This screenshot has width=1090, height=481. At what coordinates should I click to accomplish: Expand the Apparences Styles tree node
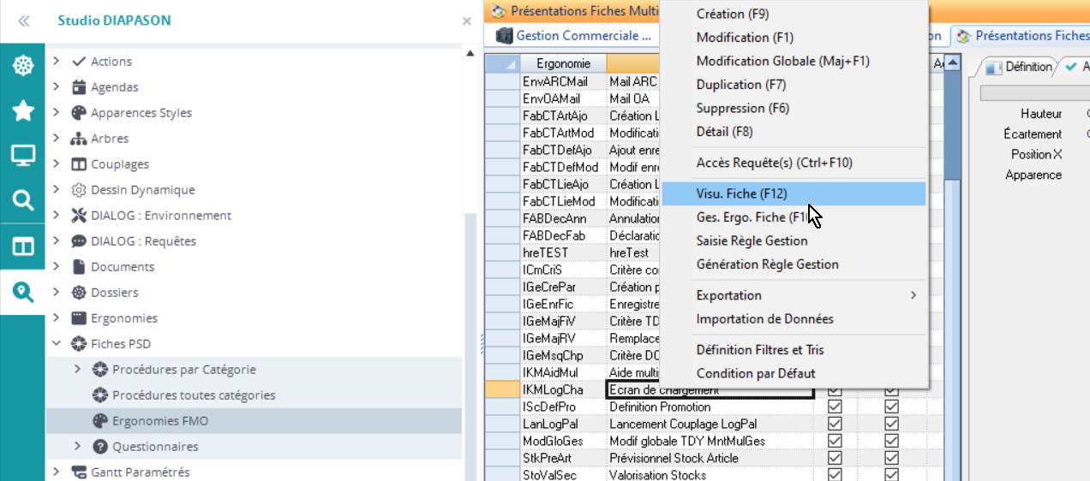(x=57, y=113)
